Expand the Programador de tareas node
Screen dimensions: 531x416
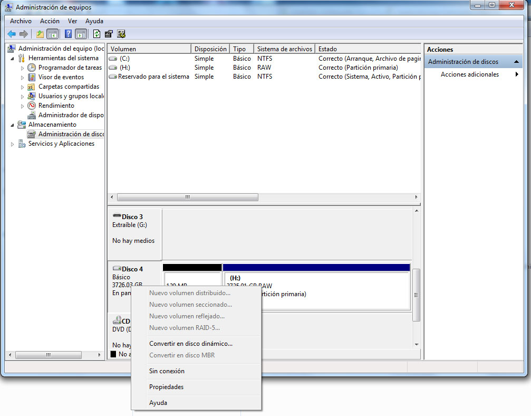coord(22,68)
